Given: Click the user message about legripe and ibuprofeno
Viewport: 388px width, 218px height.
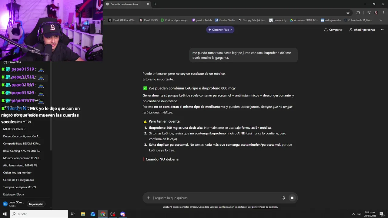Looking at the screenshot, I should [243, 55].
